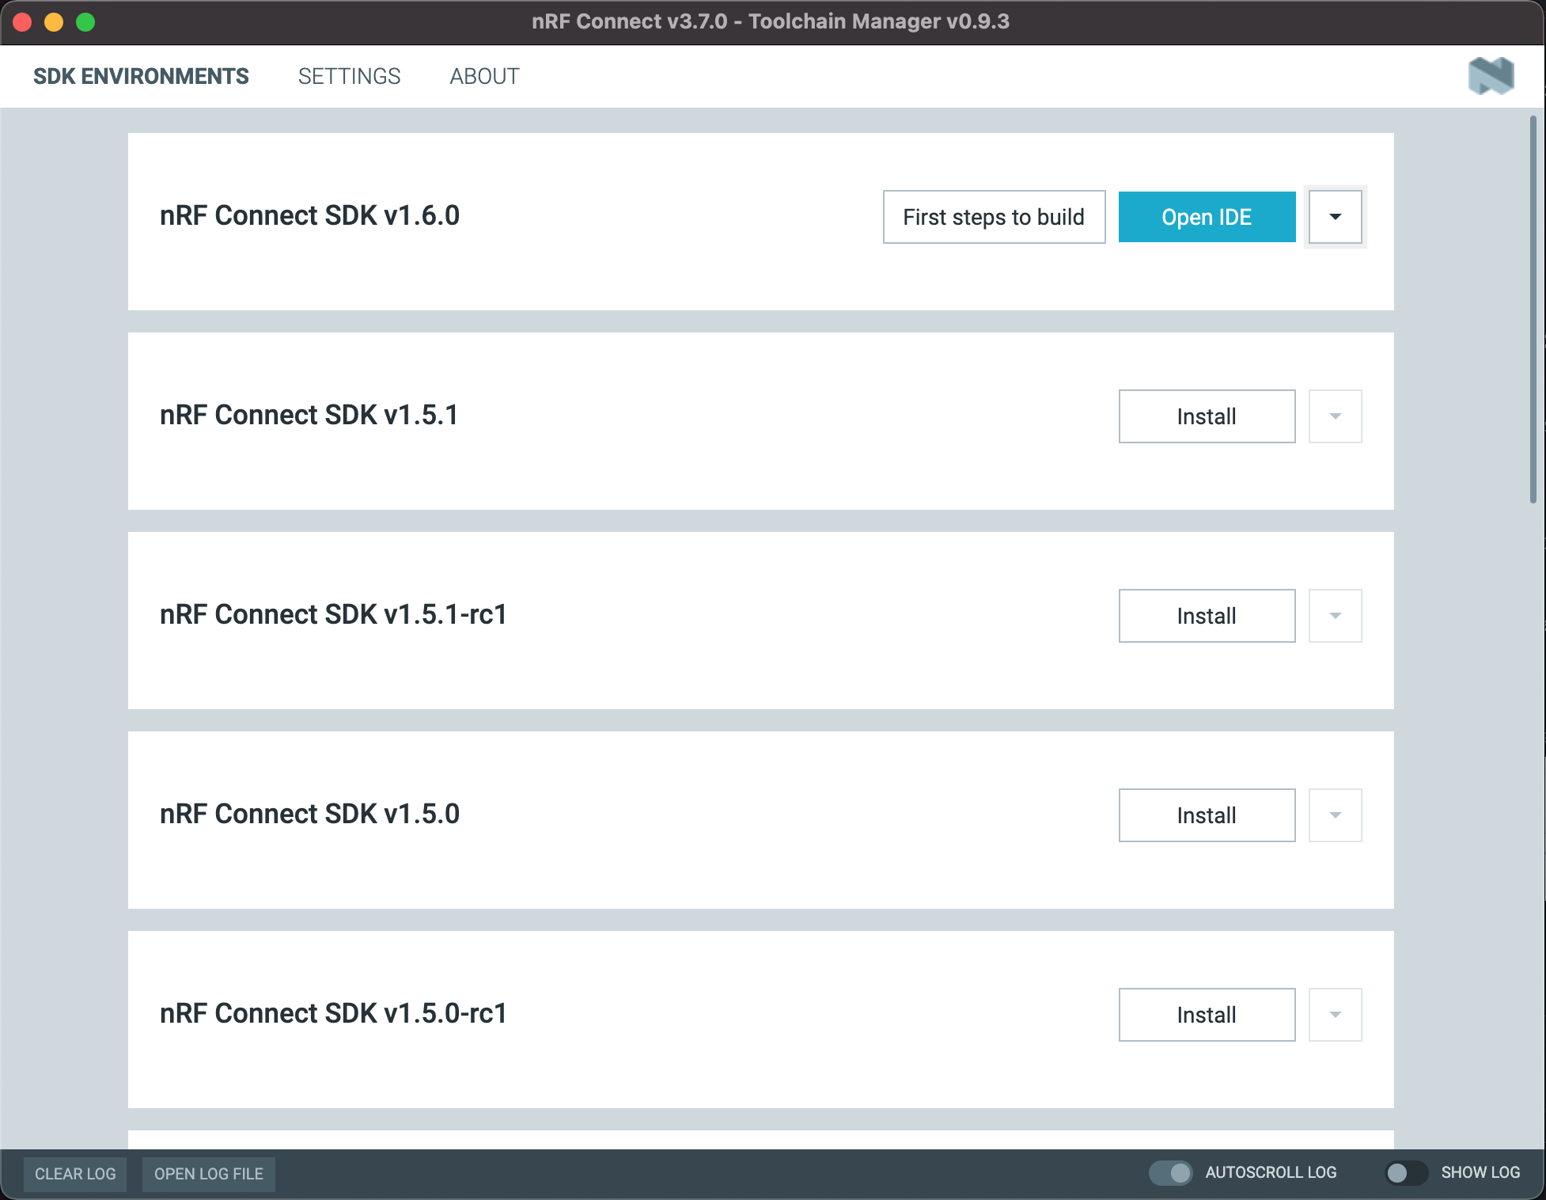This screenshot has width=1546, height=1200.
Task: Select the nRF Connect SDK v1.6.0 title
Action: coord(309,215)
